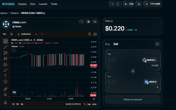176x110 pixels.
Task: Open the search box in header
Action: pyautogui.click(x=115, y=4)
